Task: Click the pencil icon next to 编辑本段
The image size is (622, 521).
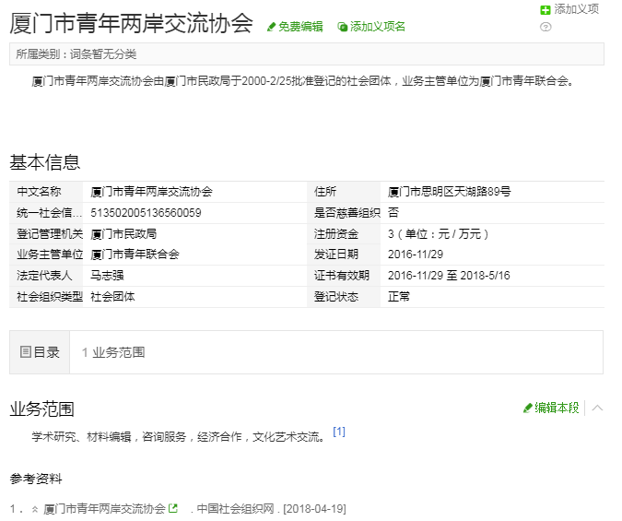Action: (x=528, y=408)
